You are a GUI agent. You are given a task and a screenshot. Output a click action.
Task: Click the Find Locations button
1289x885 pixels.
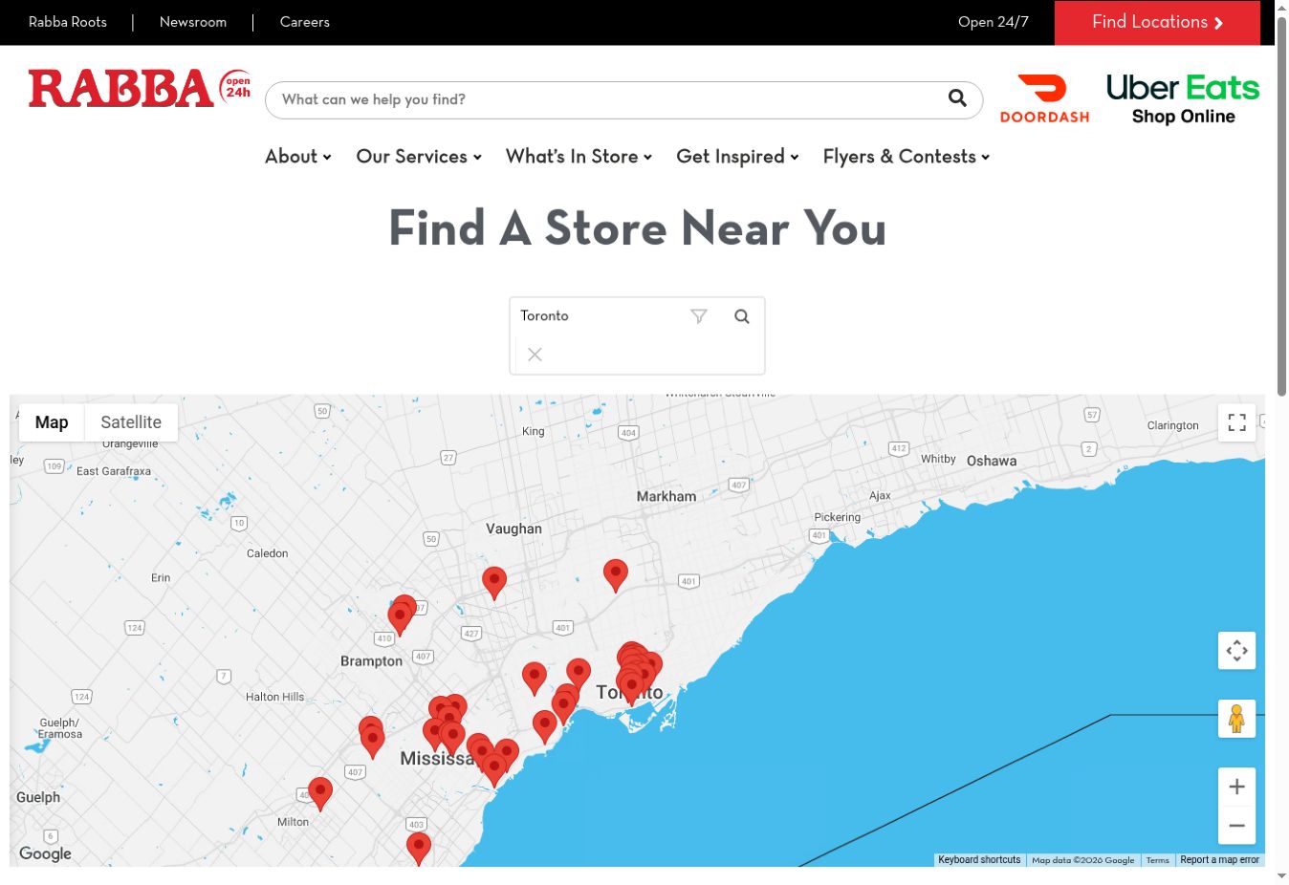(x=1157, y=22)
